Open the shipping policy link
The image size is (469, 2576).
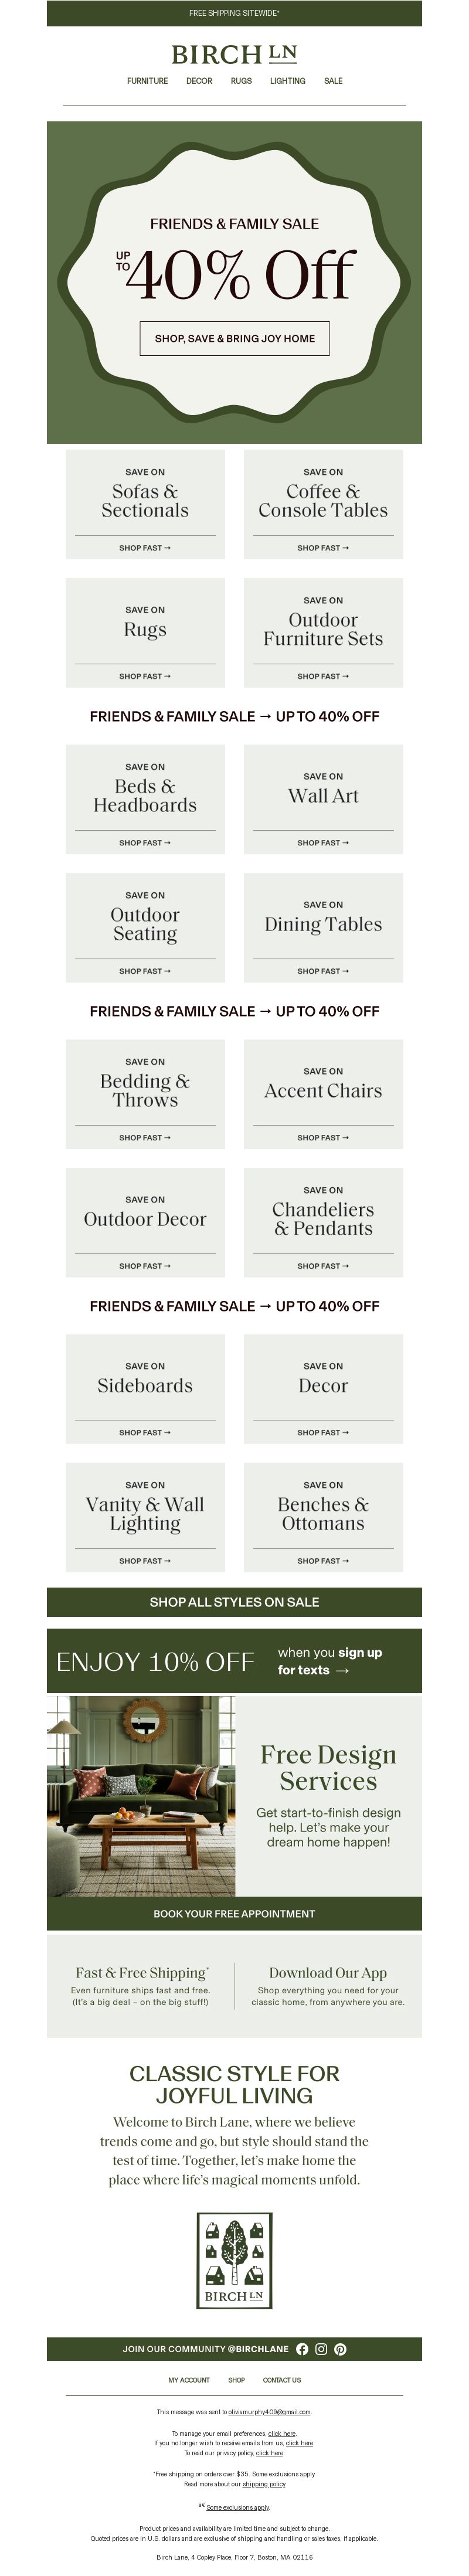264,2484
